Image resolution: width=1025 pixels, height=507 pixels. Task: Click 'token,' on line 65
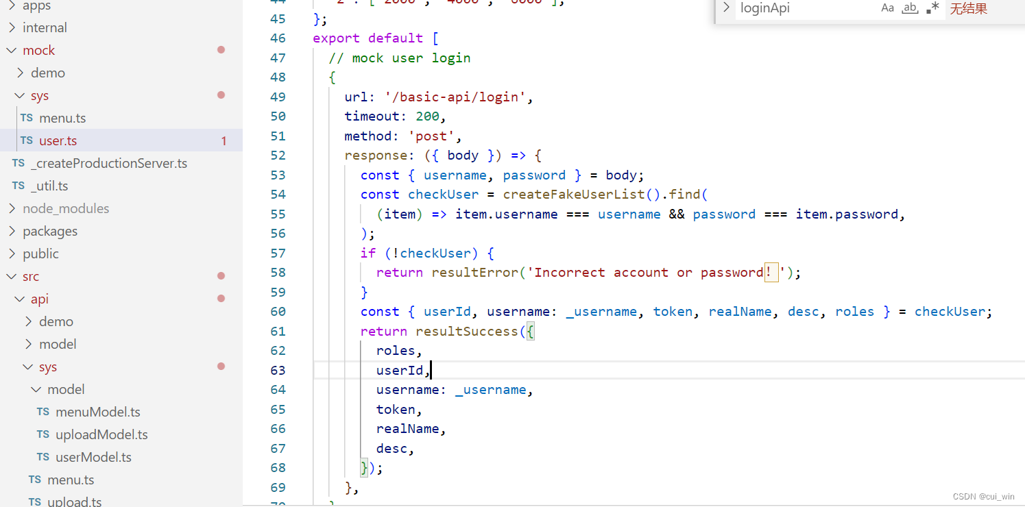400,410
